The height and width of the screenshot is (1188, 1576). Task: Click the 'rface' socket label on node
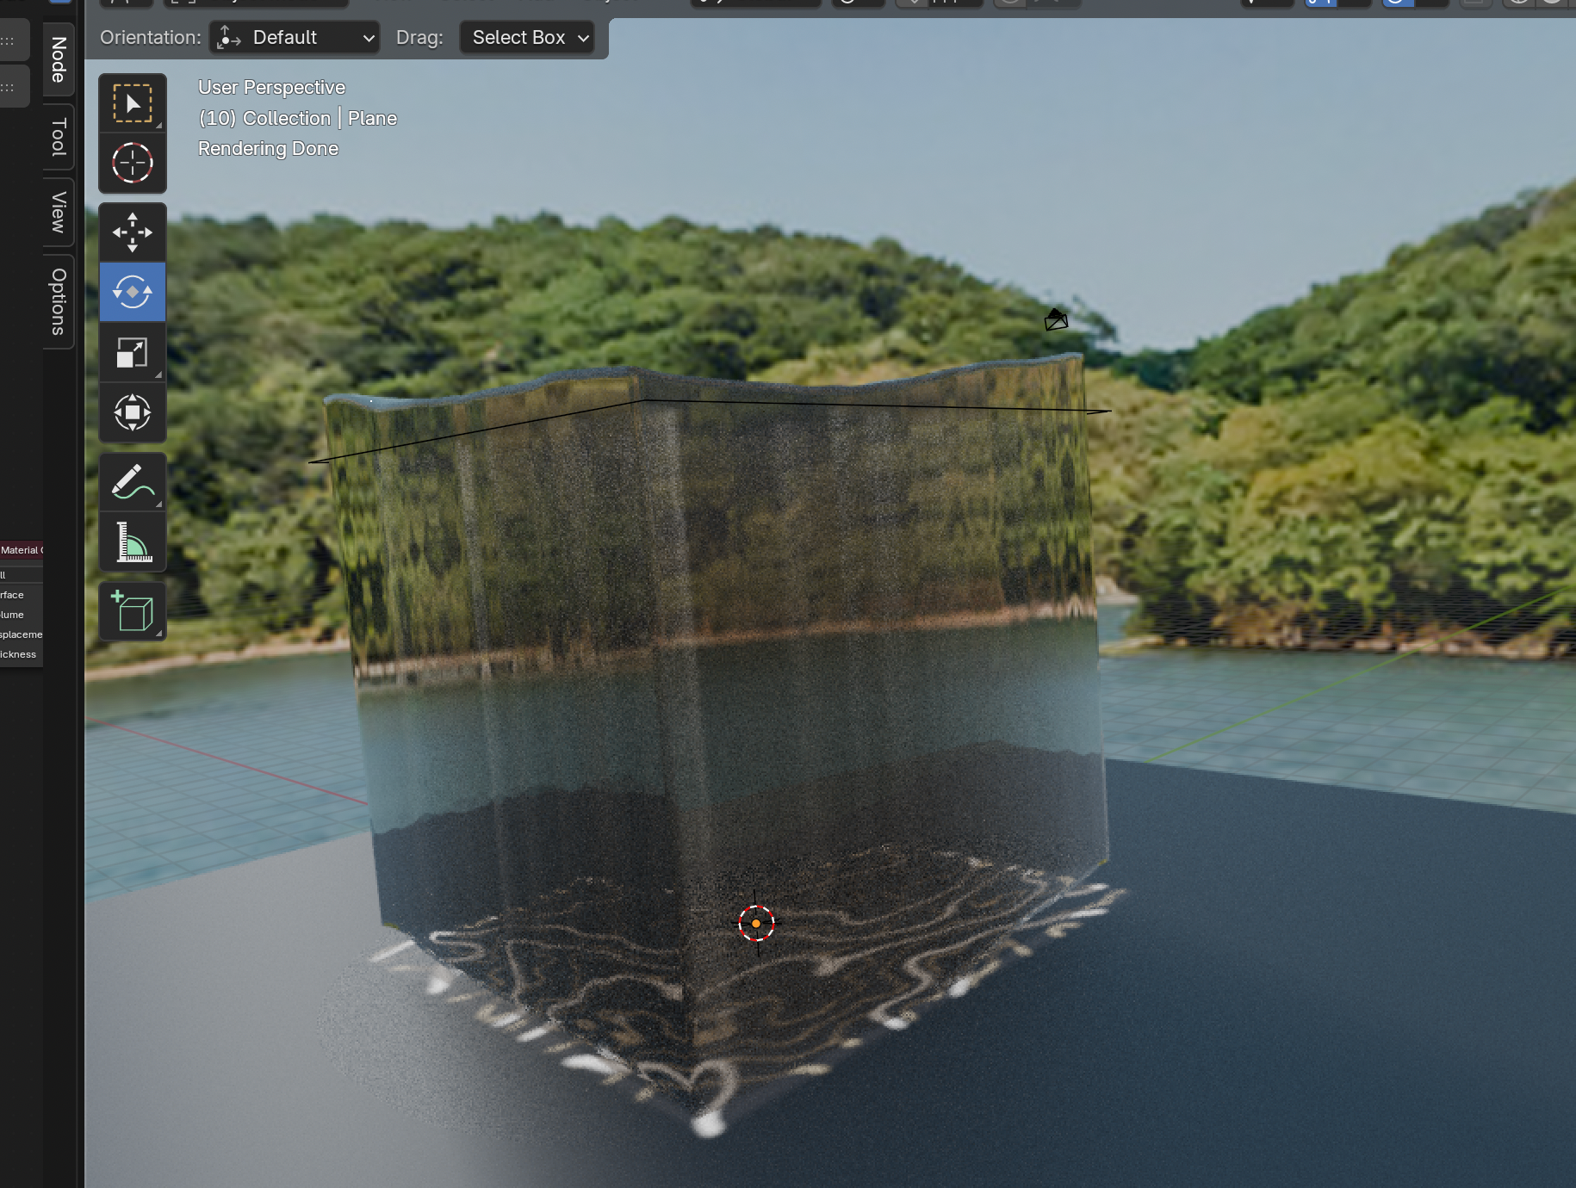tap(12, 595)
